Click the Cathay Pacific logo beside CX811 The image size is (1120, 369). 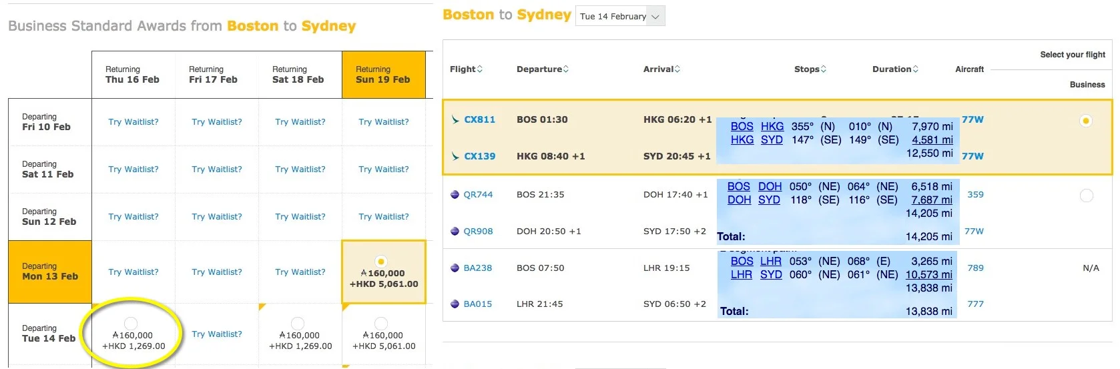[x=455, y=120]
